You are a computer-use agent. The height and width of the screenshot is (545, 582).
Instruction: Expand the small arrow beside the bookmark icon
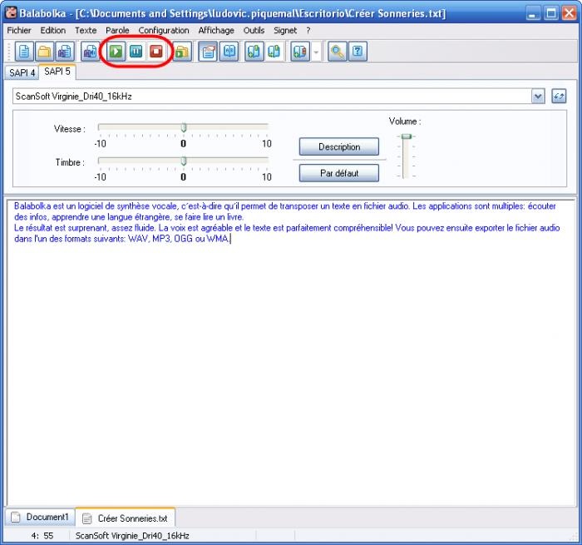[x=316, y=52]
